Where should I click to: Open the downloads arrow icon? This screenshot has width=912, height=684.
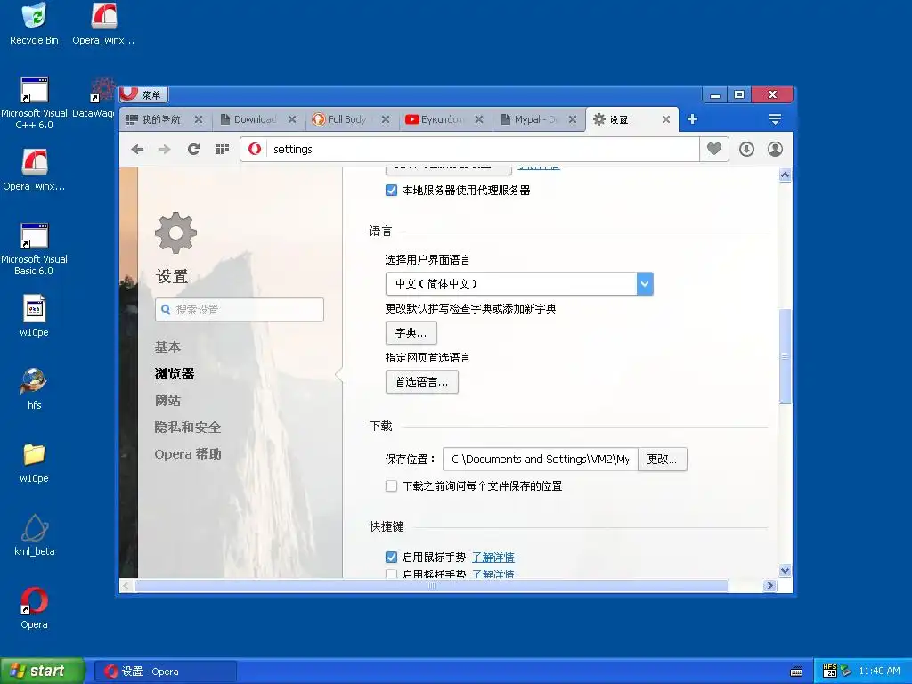(747, 150)
